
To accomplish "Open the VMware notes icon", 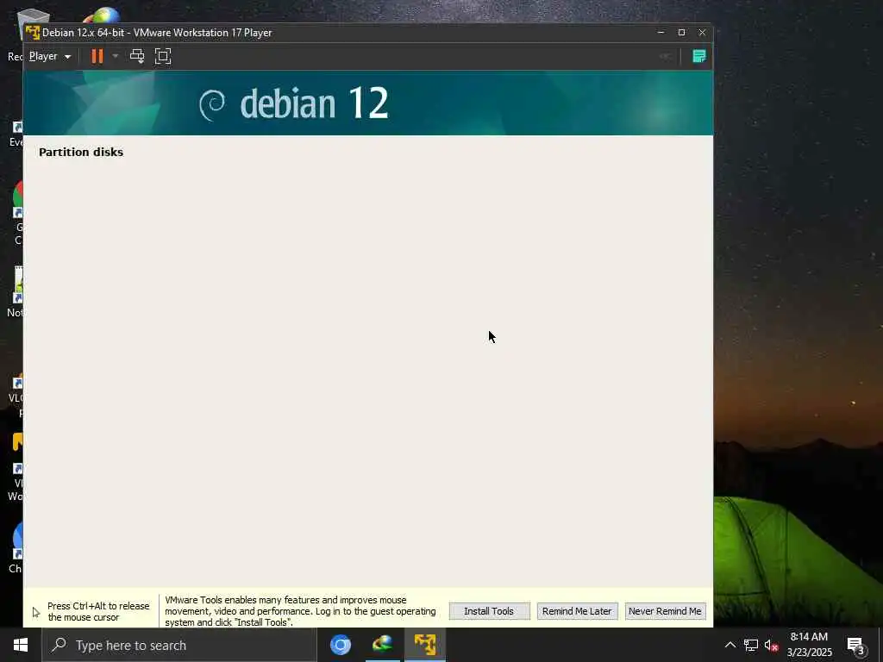I will pyautogui.click(x=698, y=56).
